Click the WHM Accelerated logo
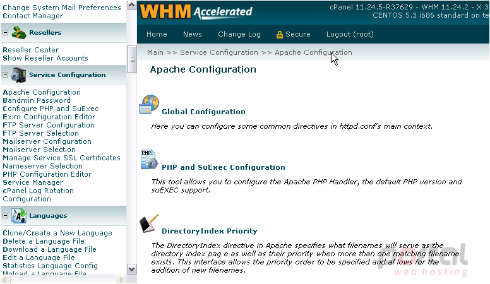This screenshot has height=284, width=490. tap(196, 11)
